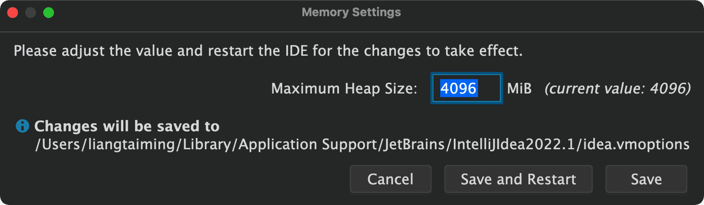
Task: Click the green zoom window button
Action: point(49,13)
